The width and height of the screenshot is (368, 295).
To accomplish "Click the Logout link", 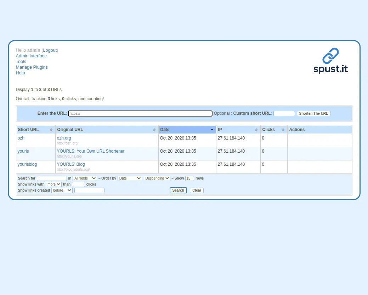I will tap(50, 50).
